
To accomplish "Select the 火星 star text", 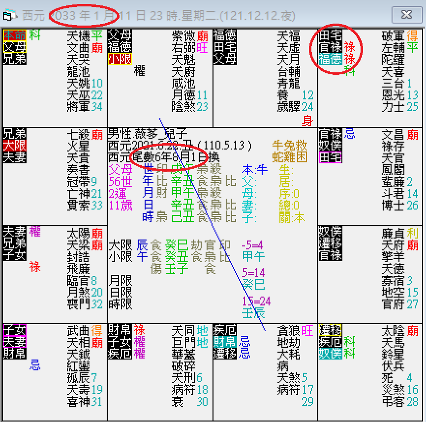I will click(78, 147).
